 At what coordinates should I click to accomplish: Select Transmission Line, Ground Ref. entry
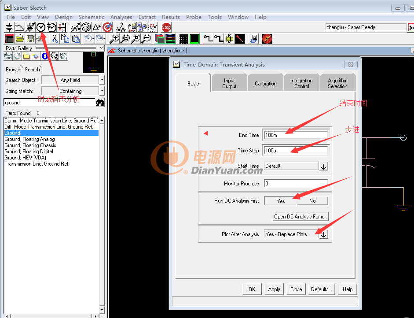[51, 164]
